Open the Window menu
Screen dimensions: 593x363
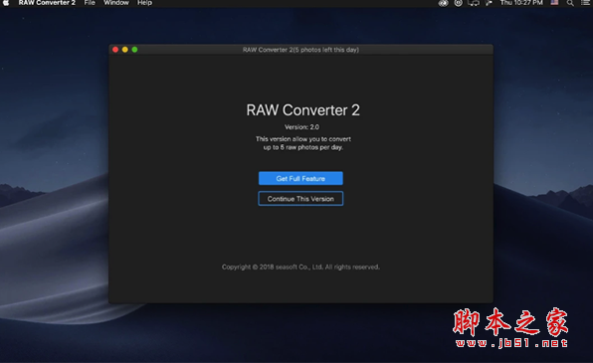pyautogui.click(x=116, y=3)
